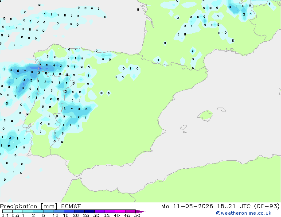This screenshot has width=281, height=217.
Task: Click the purple arrow tip past 50
Action: click(140, 211)
